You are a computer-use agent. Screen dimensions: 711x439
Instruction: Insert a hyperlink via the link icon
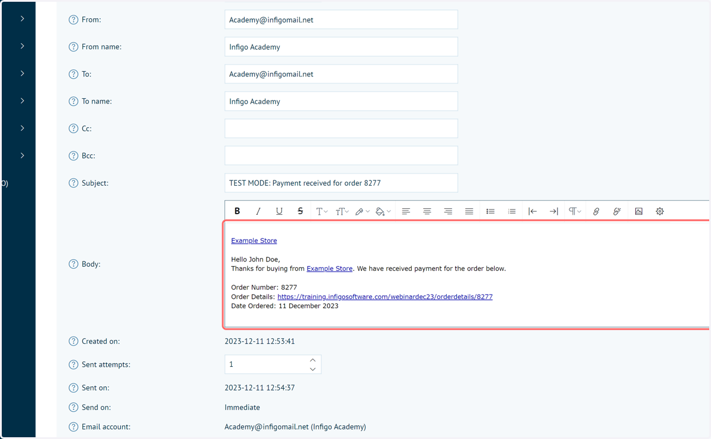click(596, 211)
